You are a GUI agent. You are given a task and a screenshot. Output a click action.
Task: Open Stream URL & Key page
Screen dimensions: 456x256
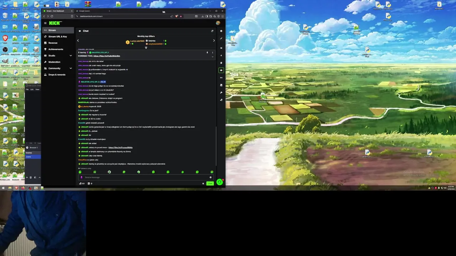[58, 37]
